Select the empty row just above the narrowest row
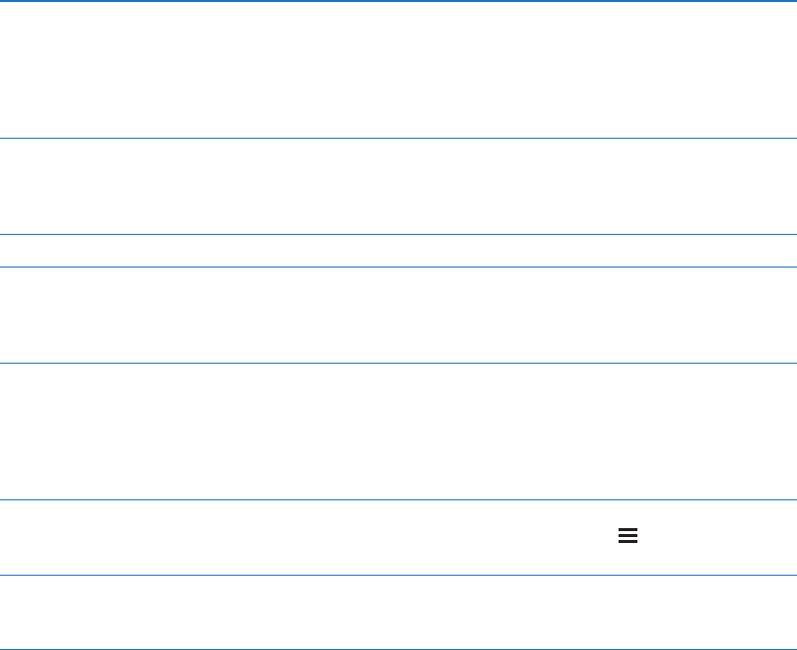The image size is (797, 650). coord(398,186)
